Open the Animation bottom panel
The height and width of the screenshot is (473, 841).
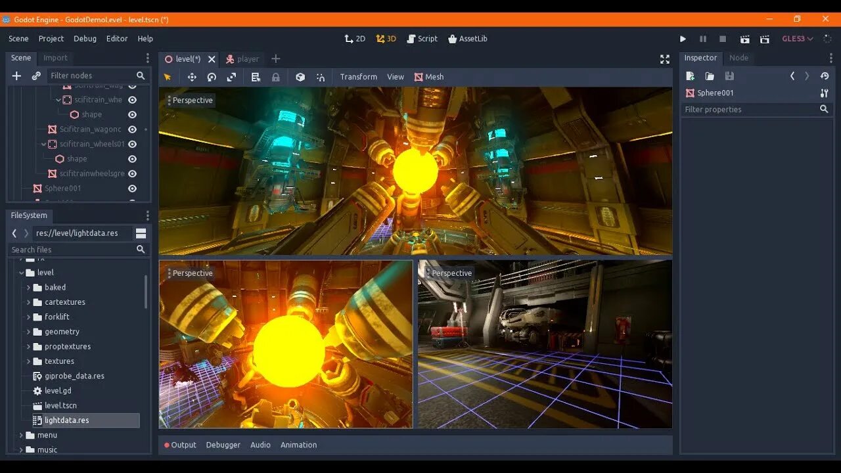click(x=298, y=445)
